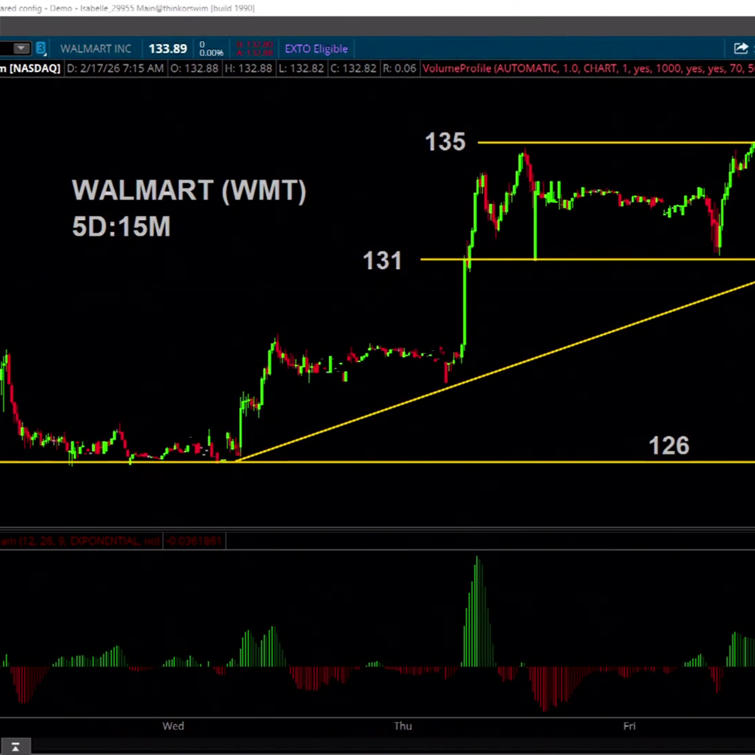This screenshot has width=755, height=755.
Task: Click the 5D:15M text annotation
Action: pyautogui.click(x=121, y=226)
